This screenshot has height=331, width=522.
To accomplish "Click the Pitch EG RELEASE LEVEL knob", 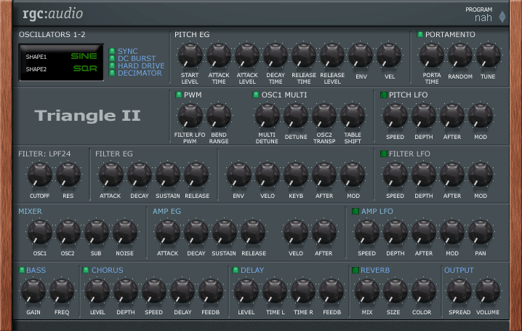I will click(x=332, y=55).
